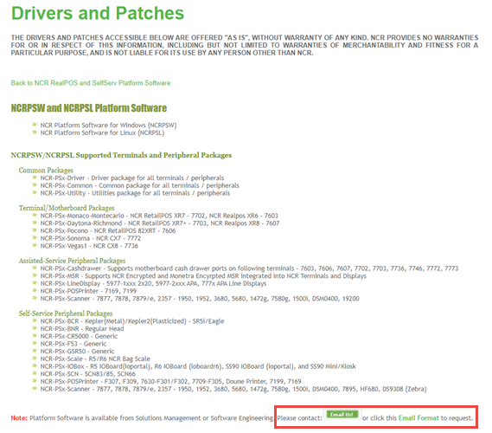Click the NCR-PSx-BCR Kepler package

click(132, 321)
